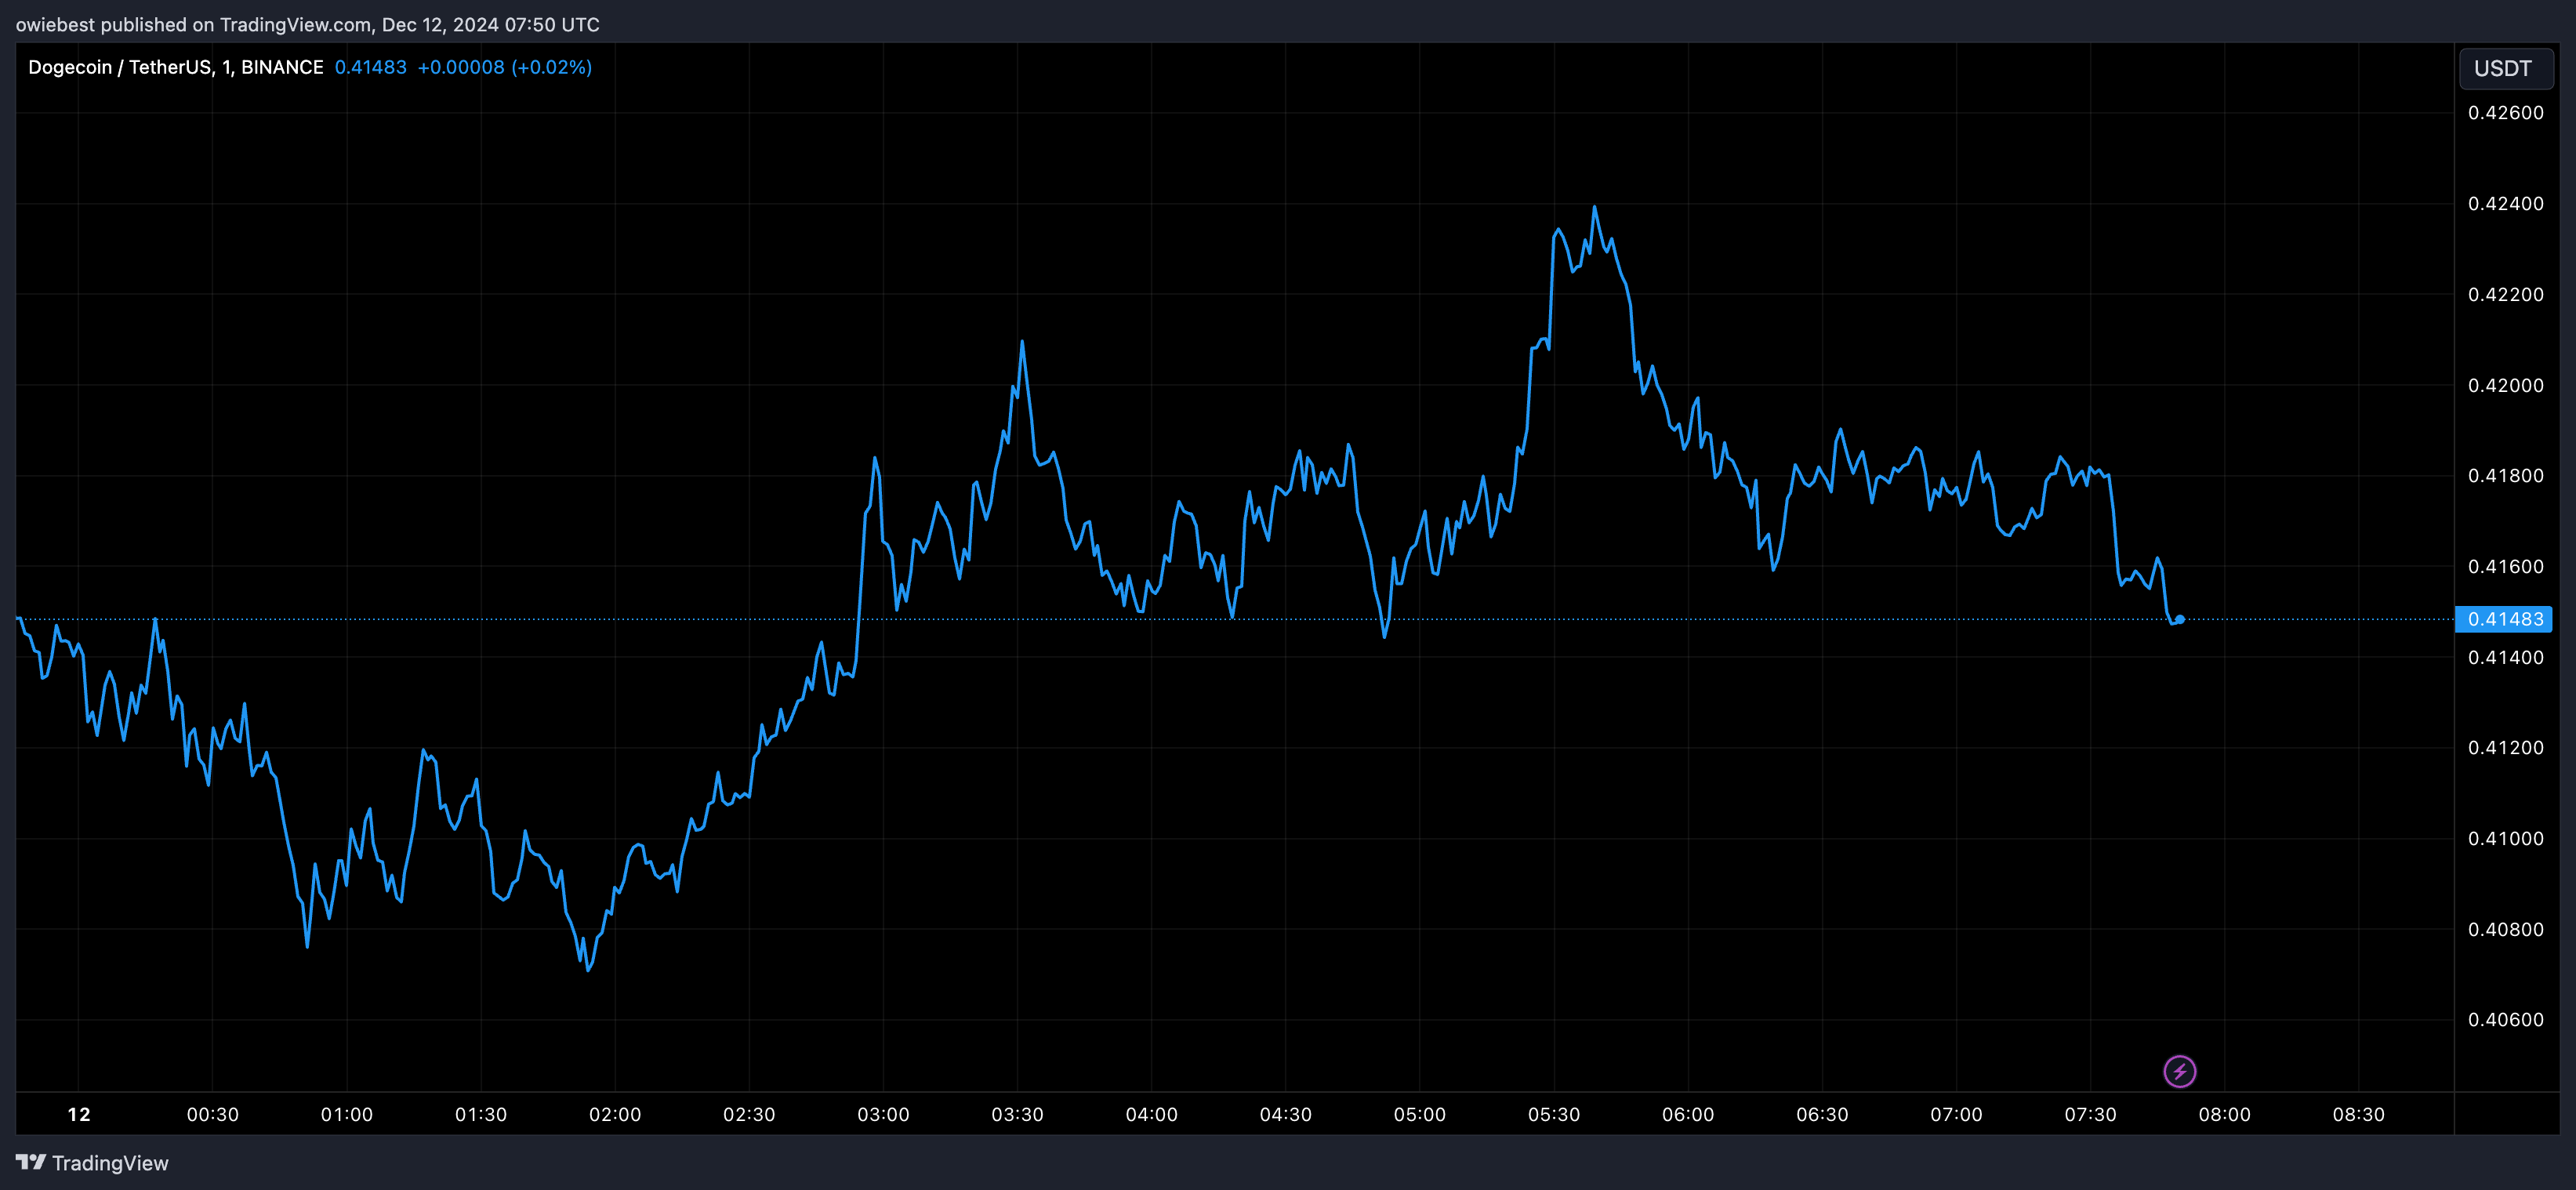Click the date label 12 on time axis
Image resolution: width=2576 pixels, height=1190 pixels.
click(79, 1114)
